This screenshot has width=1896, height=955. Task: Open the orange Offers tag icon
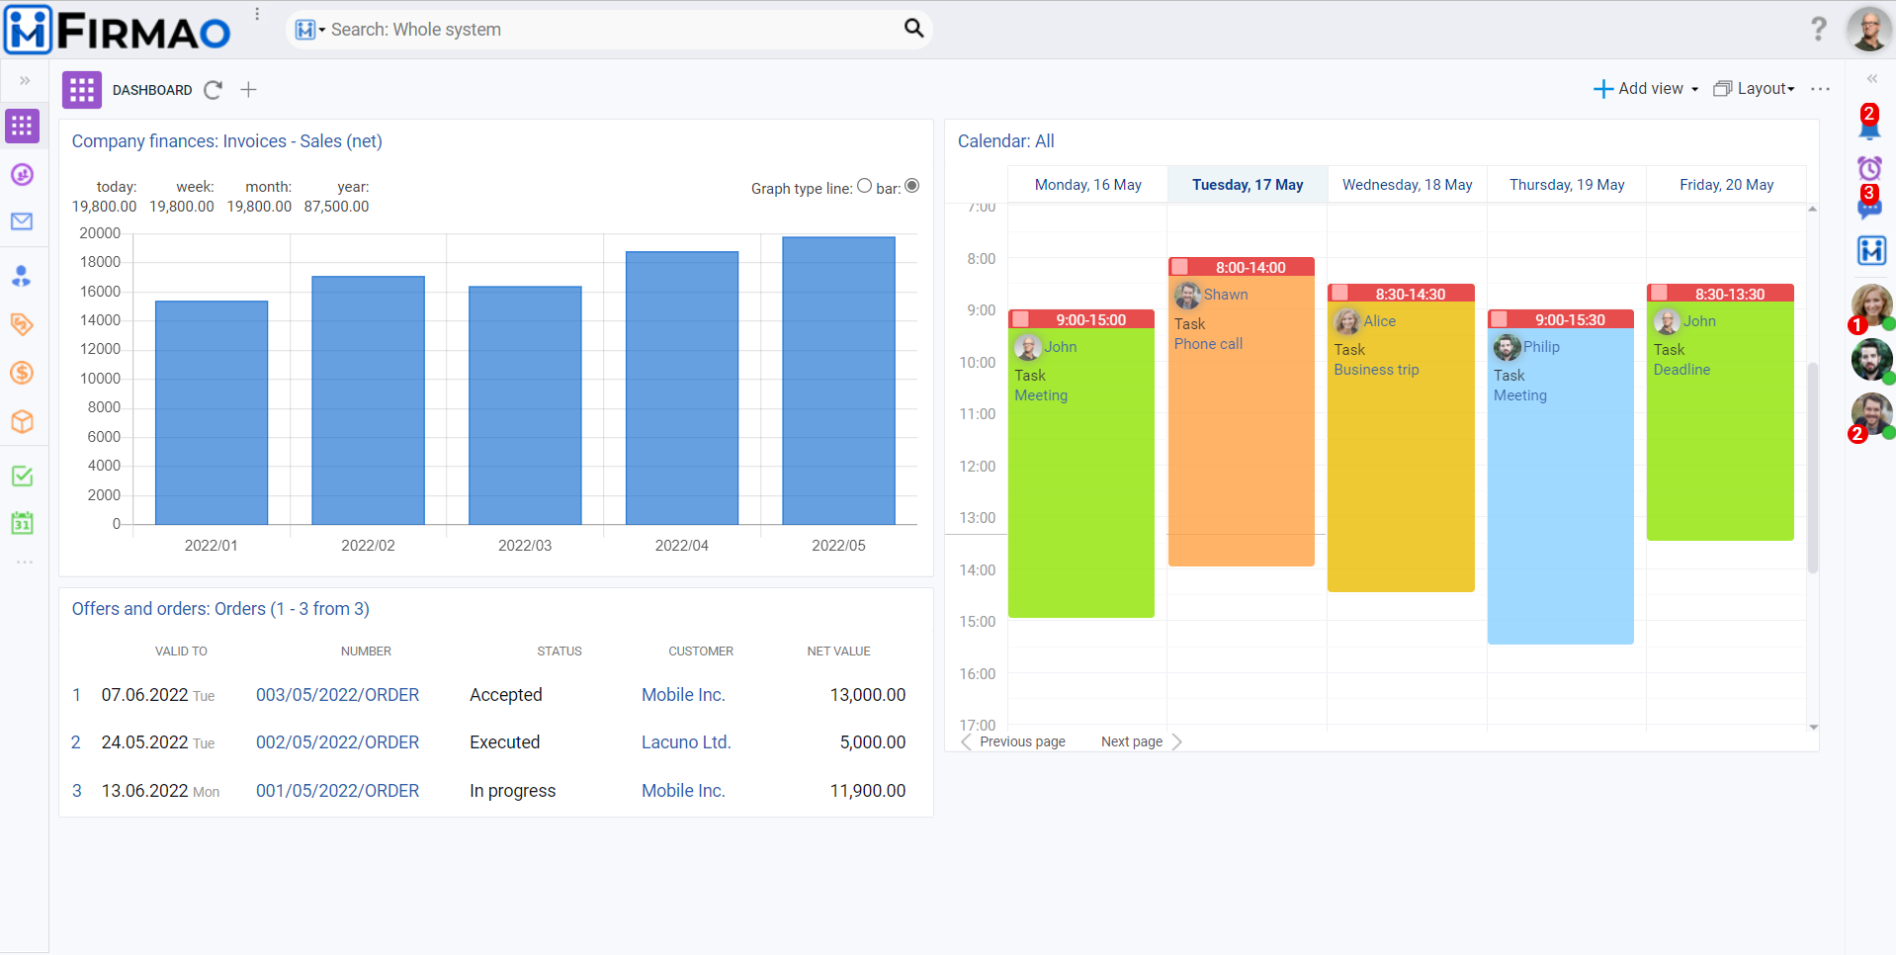22,324
